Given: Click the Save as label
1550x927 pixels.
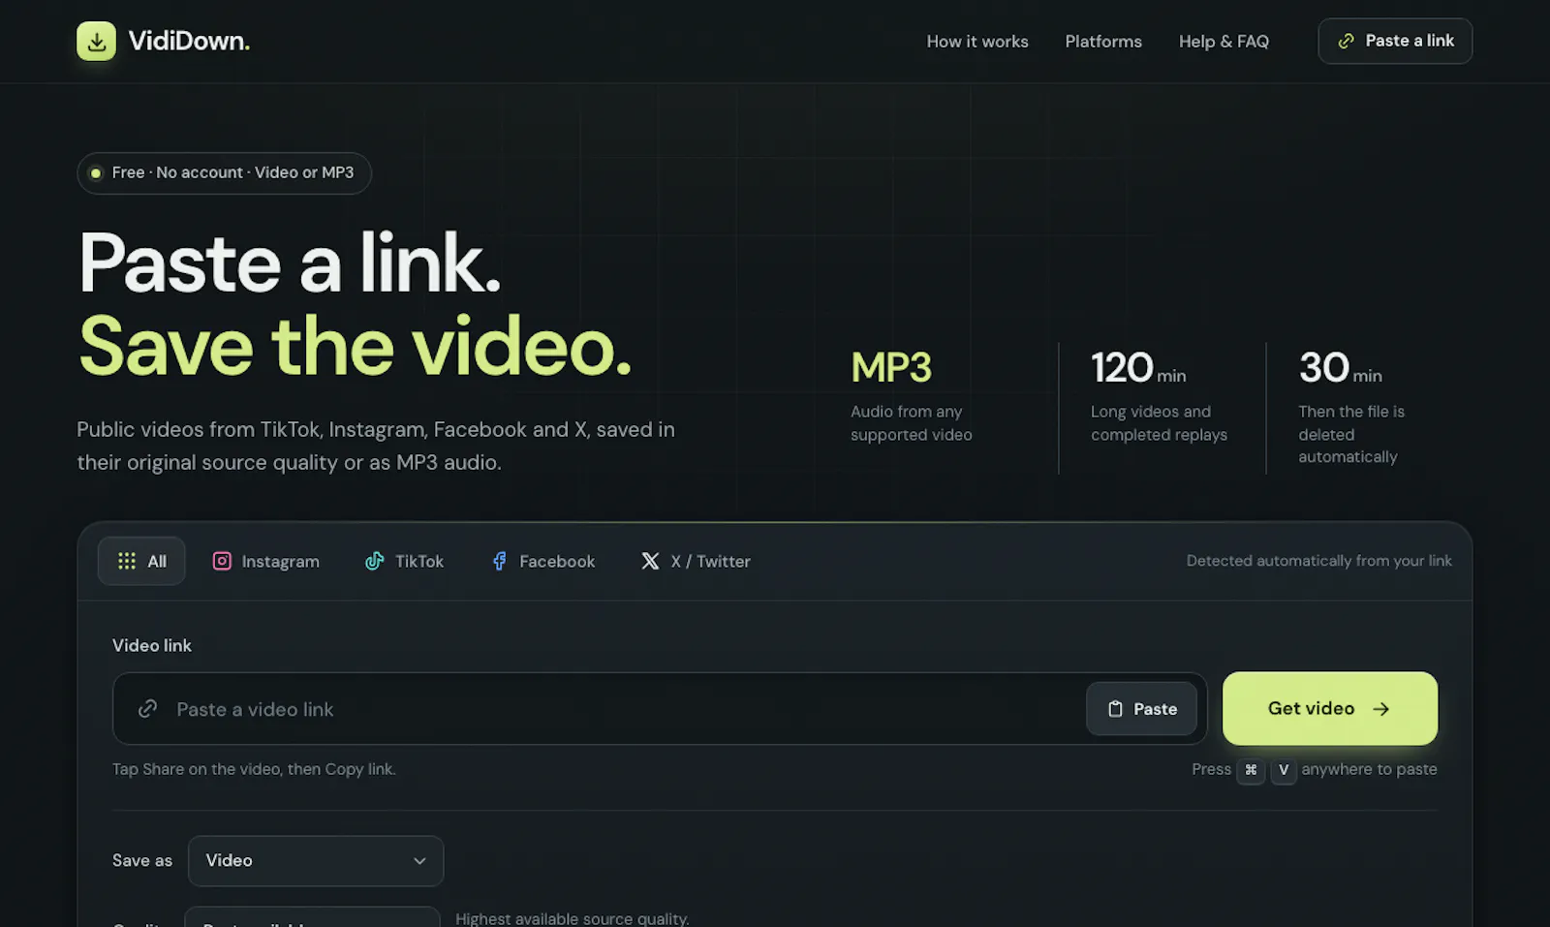Looking at the screenshot, I should tap(142, 860).
